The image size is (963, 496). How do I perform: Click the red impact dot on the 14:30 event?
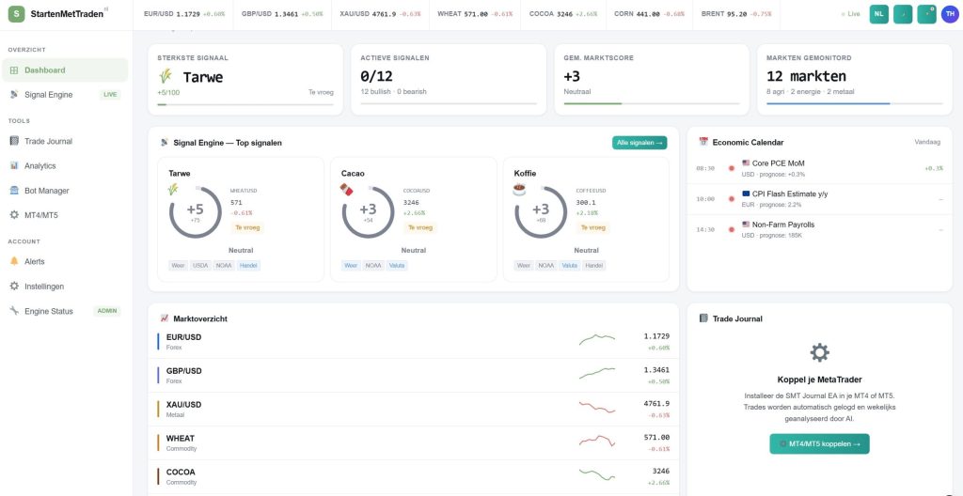coord(731,229)
